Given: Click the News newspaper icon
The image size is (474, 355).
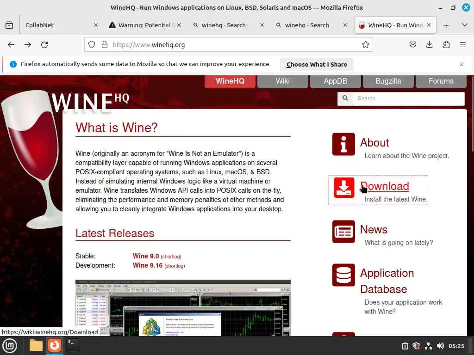Looking at the screenshot, I should tap(343, 231).
